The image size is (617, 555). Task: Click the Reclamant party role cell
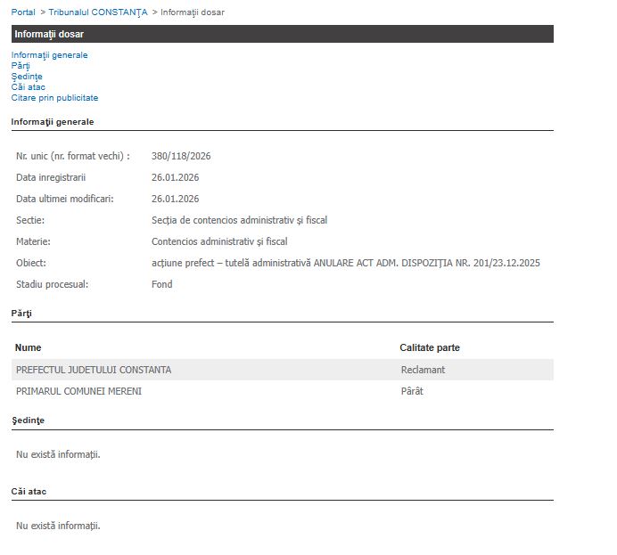[x=423, y=370]
